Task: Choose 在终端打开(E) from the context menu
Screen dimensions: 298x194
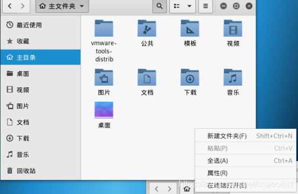Action: click(245, 185)
